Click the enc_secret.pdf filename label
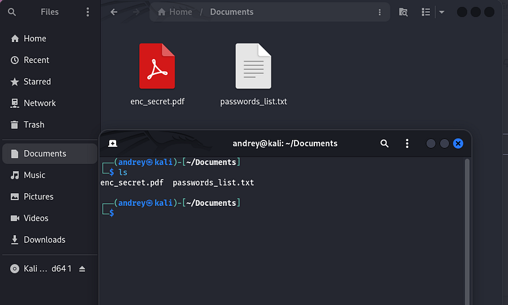Image resolution: width=508 pixels, height=305 pixels. 157,102
